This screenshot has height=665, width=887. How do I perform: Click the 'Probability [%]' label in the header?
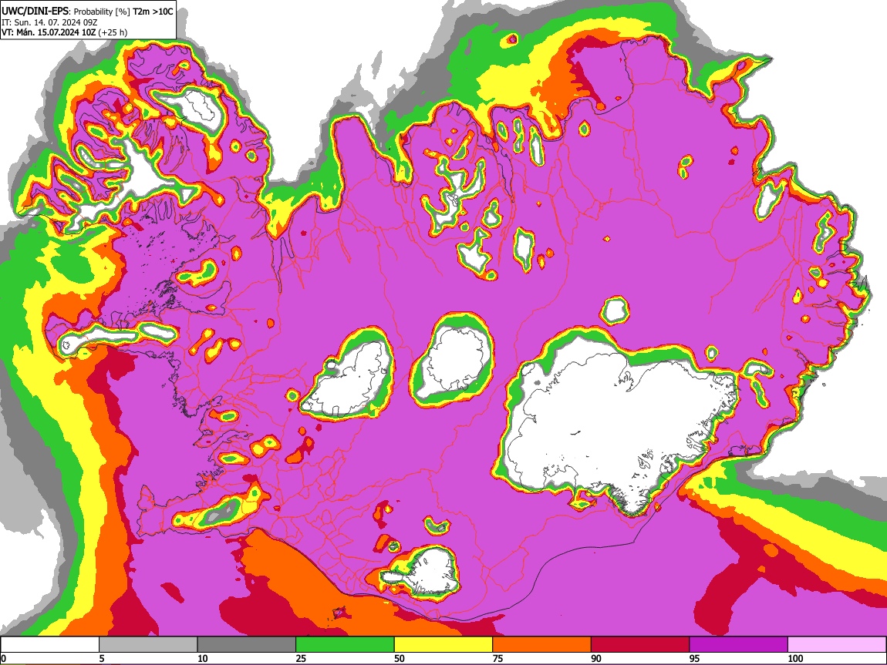[102, 12]
